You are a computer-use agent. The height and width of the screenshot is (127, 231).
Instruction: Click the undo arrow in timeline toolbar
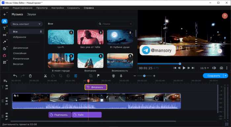pos(15,76)
